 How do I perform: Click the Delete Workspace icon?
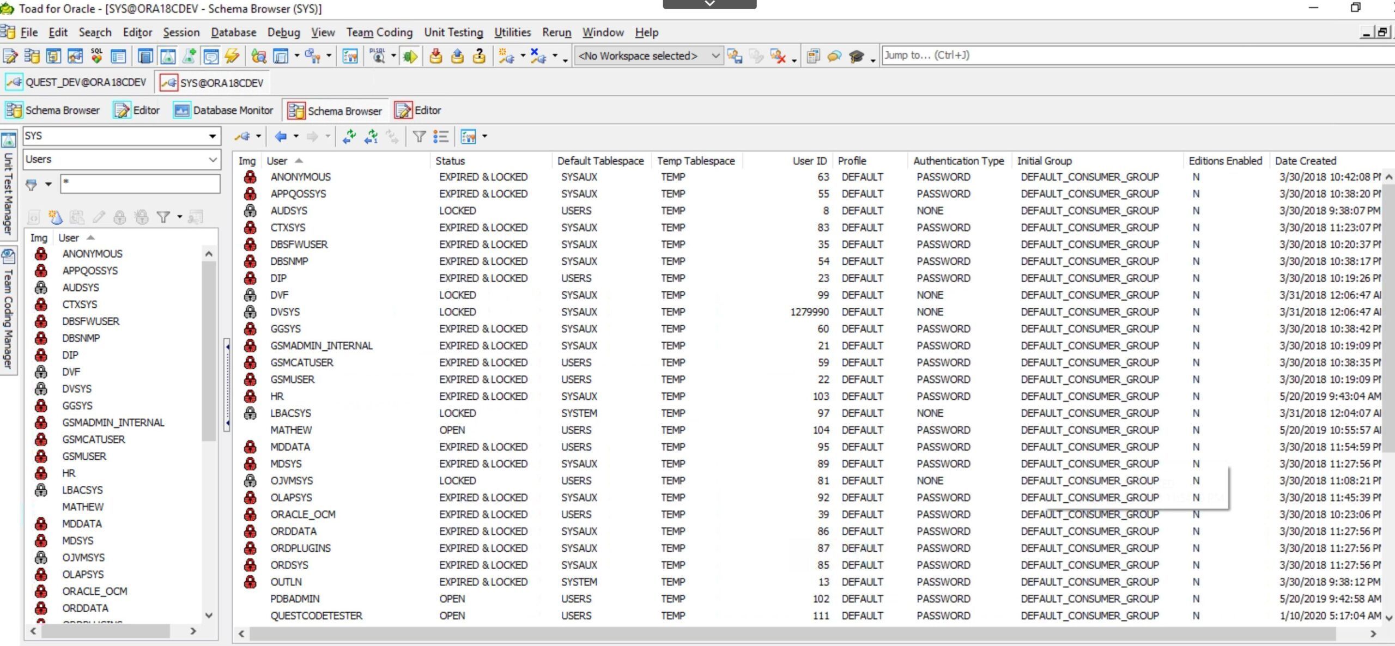click(x=778, y=56)
